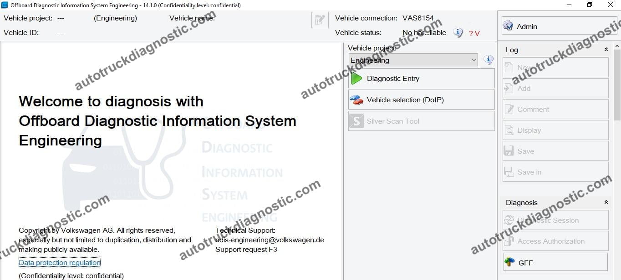
Task: Click the Diagnostic Session icon
Action: [x=509, y=220]
